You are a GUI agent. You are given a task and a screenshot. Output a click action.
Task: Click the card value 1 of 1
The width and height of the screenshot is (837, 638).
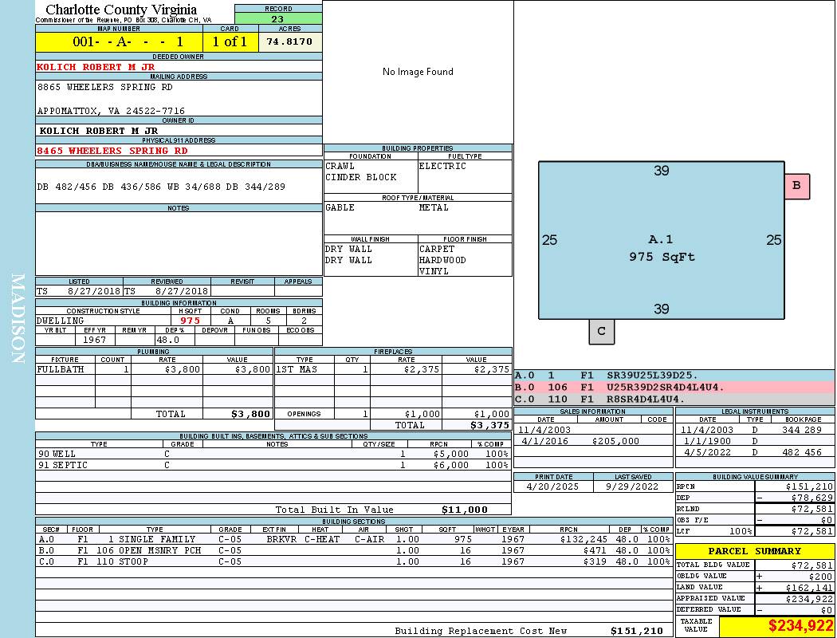[230, 41]
